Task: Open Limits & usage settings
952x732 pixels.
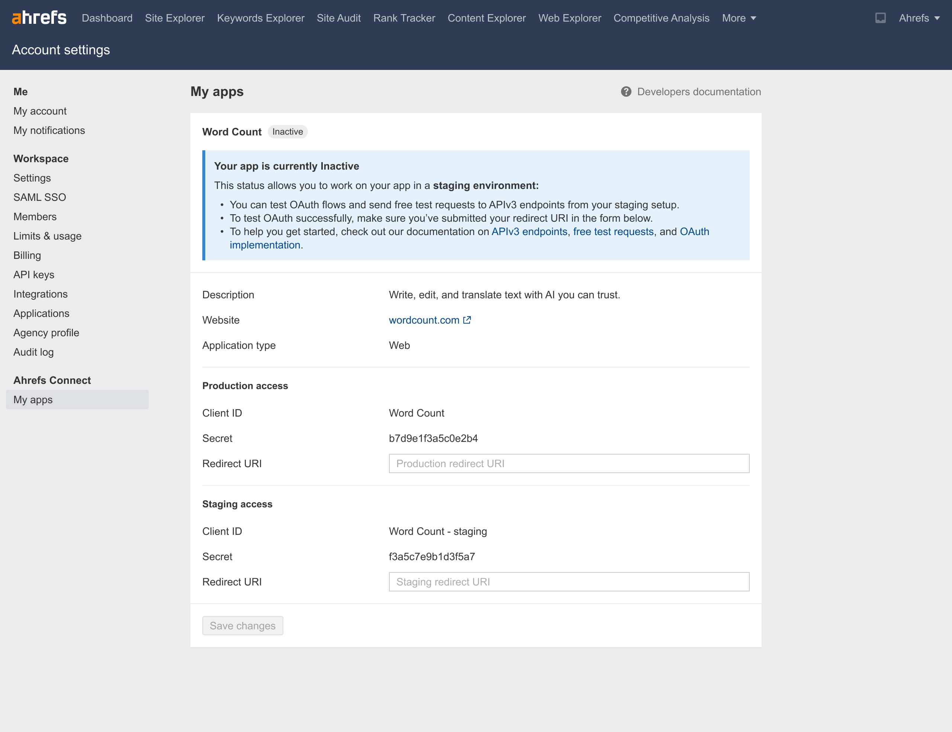Action: pyautogui.click(x=48, y=236)
